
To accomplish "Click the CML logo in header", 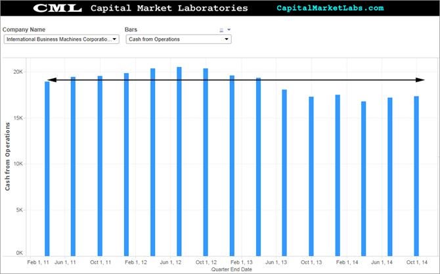I will click(x=58, y=8).
